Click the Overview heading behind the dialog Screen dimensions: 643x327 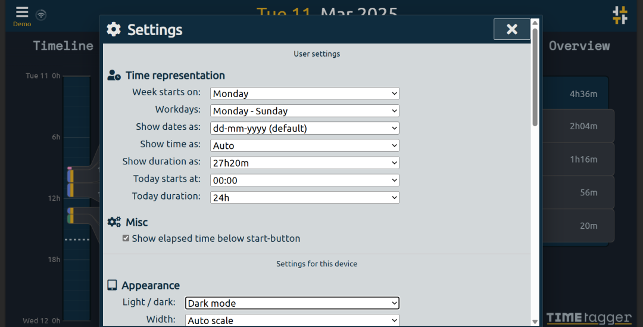579,45
